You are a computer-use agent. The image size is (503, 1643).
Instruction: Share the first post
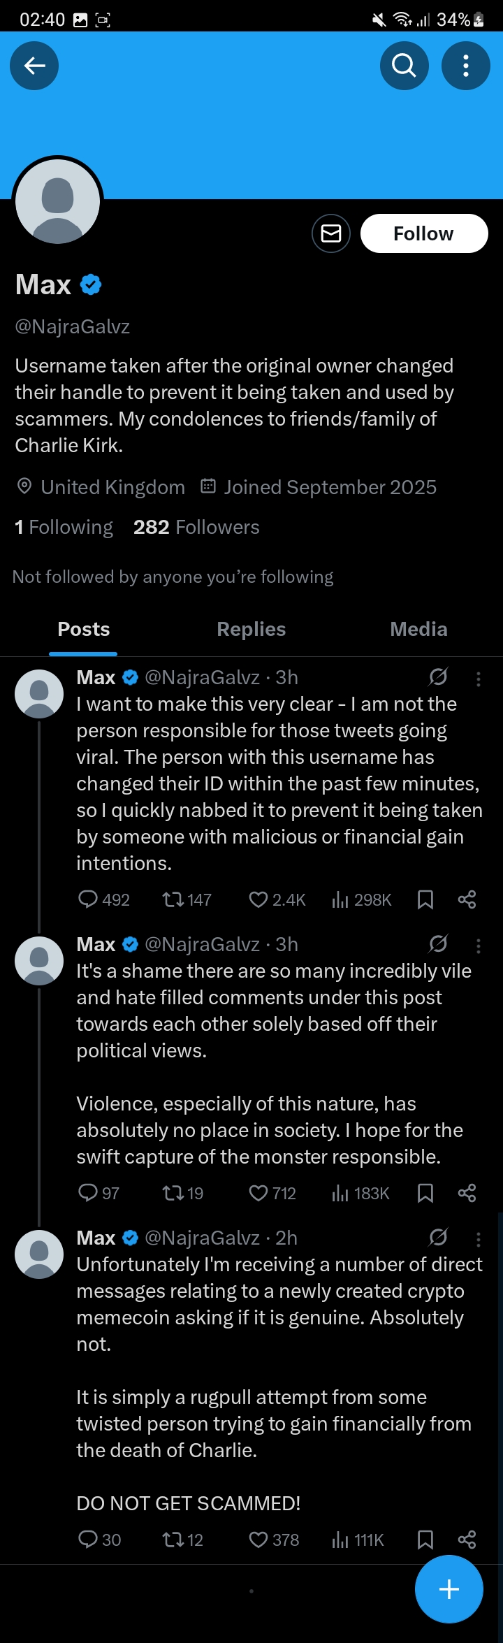point(467,899)
